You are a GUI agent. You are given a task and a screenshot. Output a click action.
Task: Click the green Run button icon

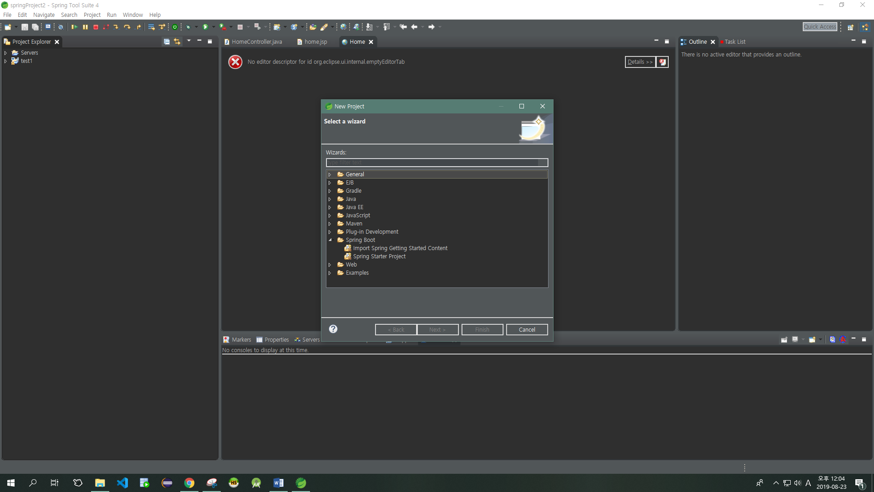tap(205, 27)
